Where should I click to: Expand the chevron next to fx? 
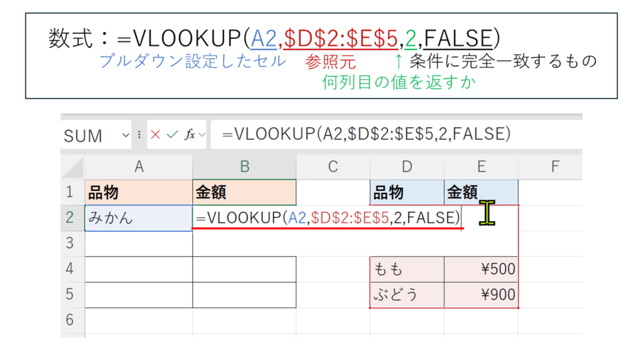[202, 135]
